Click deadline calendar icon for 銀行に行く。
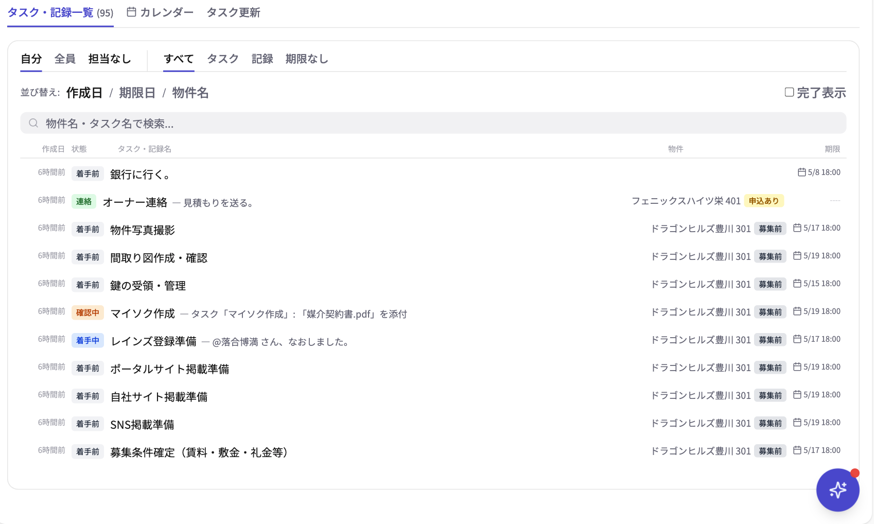 pyautogui.click(x=801, y=172)
